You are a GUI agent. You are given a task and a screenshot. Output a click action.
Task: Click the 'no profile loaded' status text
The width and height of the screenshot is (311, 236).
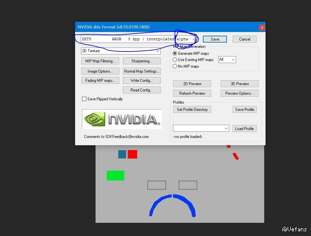coord(188,137)
